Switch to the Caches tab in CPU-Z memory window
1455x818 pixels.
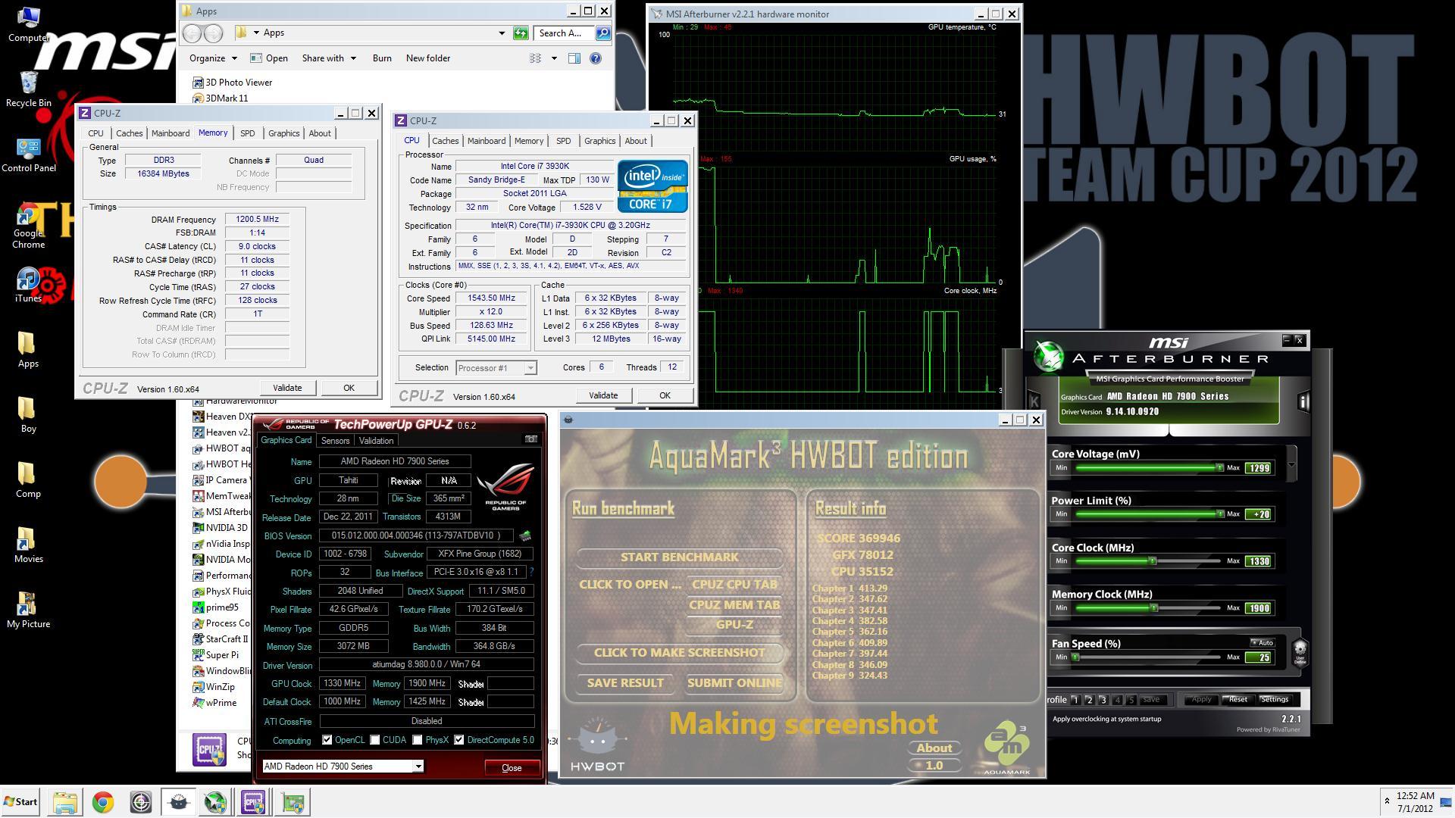coord(129,133)
